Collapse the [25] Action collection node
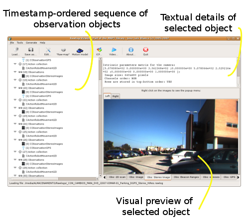Viewport: 249px width, 224px height. pos(15,131)
